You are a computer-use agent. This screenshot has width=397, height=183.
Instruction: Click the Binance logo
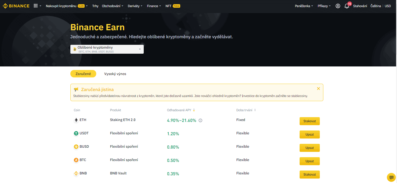click(x=16, y=6)
